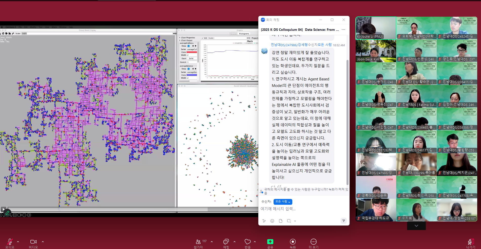Switch to Charts tab in Graphs window
Viewport: 481px width, 249px height.
[233, 34]
